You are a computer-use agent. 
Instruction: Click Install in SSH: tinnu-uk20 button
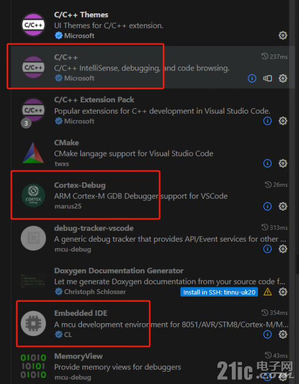(x=219, y=292)
